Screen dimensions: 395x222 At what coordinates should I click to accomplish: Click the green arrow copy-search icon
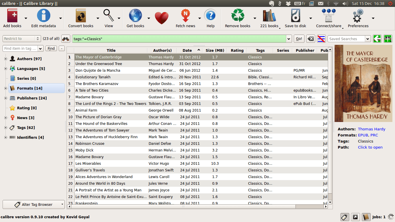point(377,39)
